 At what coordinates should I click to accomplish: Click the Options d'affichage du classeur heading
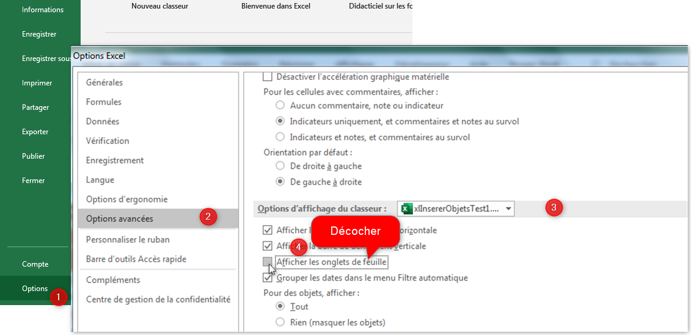click(x=322, y=209)
